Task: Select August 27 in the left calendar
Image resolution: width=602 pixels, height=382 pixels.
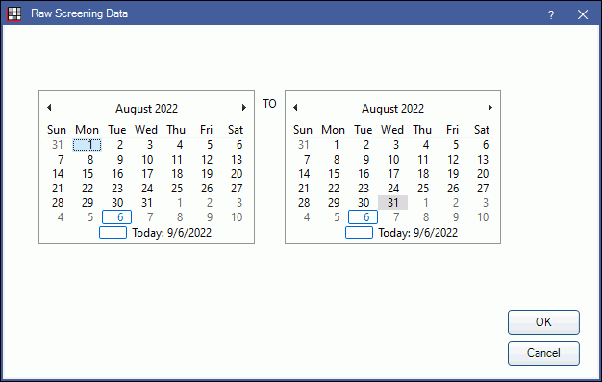Action: point(237,189)
